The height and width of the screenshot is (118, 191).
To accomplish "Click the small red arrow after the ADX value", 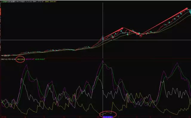I will click(x=34, y=59).
